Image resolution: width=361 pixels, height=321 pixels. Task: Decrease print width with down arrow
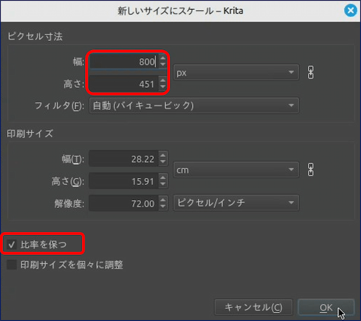[162, 162]
